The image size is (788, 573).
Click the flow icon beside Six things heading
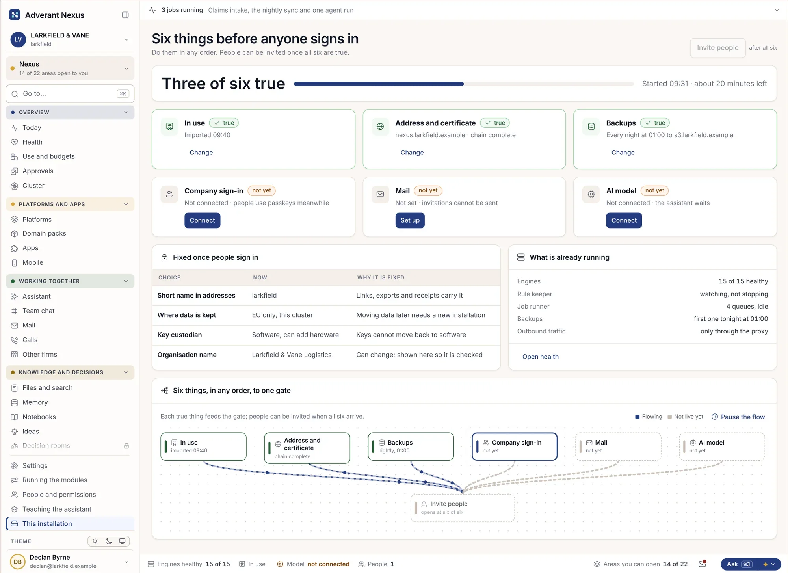click(165, 391)
